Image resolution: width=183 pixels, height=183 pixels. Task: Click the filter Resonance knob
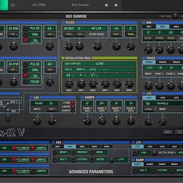(x=80, y=46)
